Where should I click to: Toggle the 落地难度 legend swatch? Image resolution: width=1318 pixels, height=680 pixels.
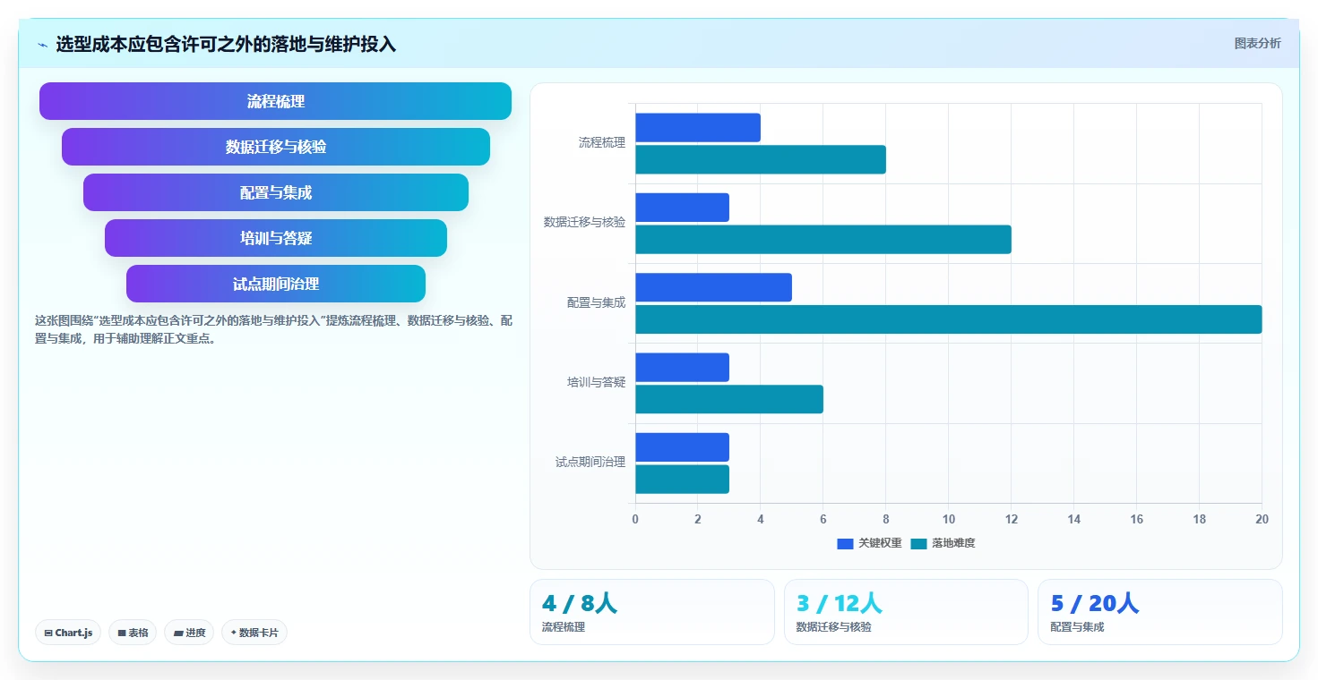918,543
